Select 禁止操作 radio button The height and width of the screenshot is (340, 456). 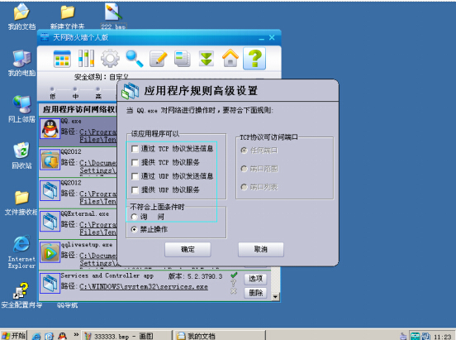(x=134, y=230)
